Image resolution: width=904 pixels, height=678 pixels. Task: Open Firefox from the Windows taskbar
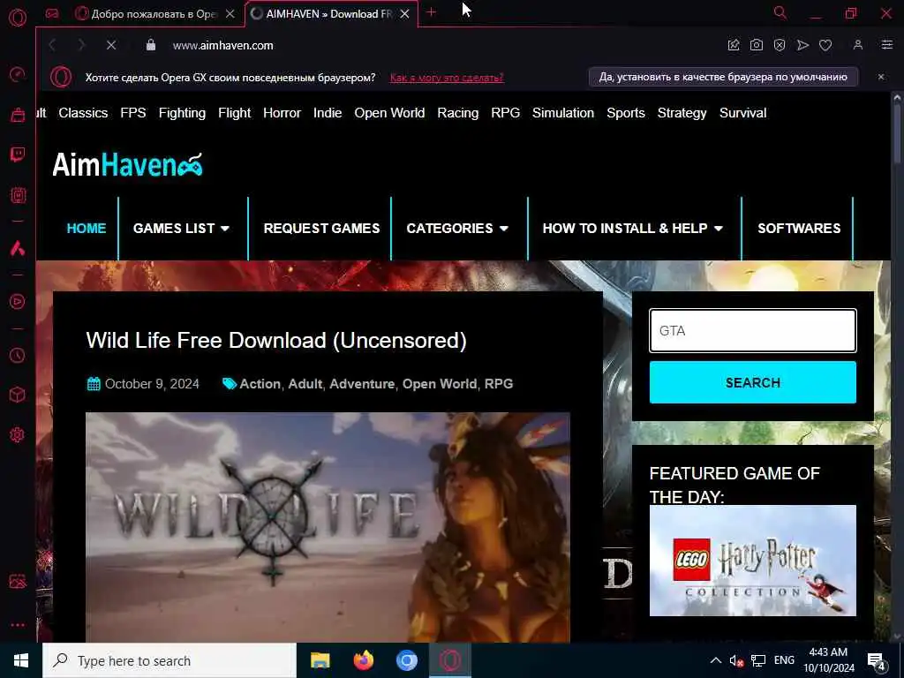point(363,660)
